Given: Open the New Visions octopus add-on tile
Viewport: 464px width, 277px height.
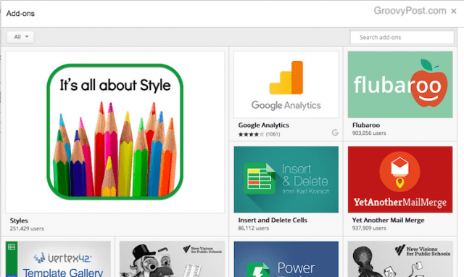Looking at the screenshot, I should click(x=400, y=259).
